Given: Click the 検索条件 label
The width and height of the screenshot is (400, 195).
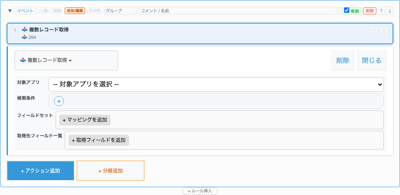Looking at the screenshot, I should (x=26, y=98).
